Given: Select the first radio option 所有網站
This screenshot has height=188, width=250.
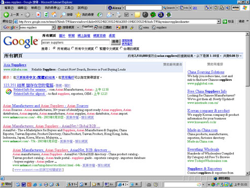Looking at the screenshot, I should coord(54,48).
